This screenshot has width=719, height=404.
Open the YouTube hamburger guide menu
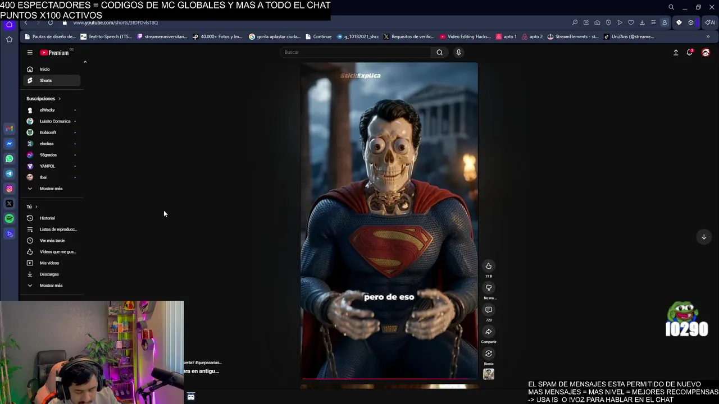pyautogui.click(x=30, y=52)
